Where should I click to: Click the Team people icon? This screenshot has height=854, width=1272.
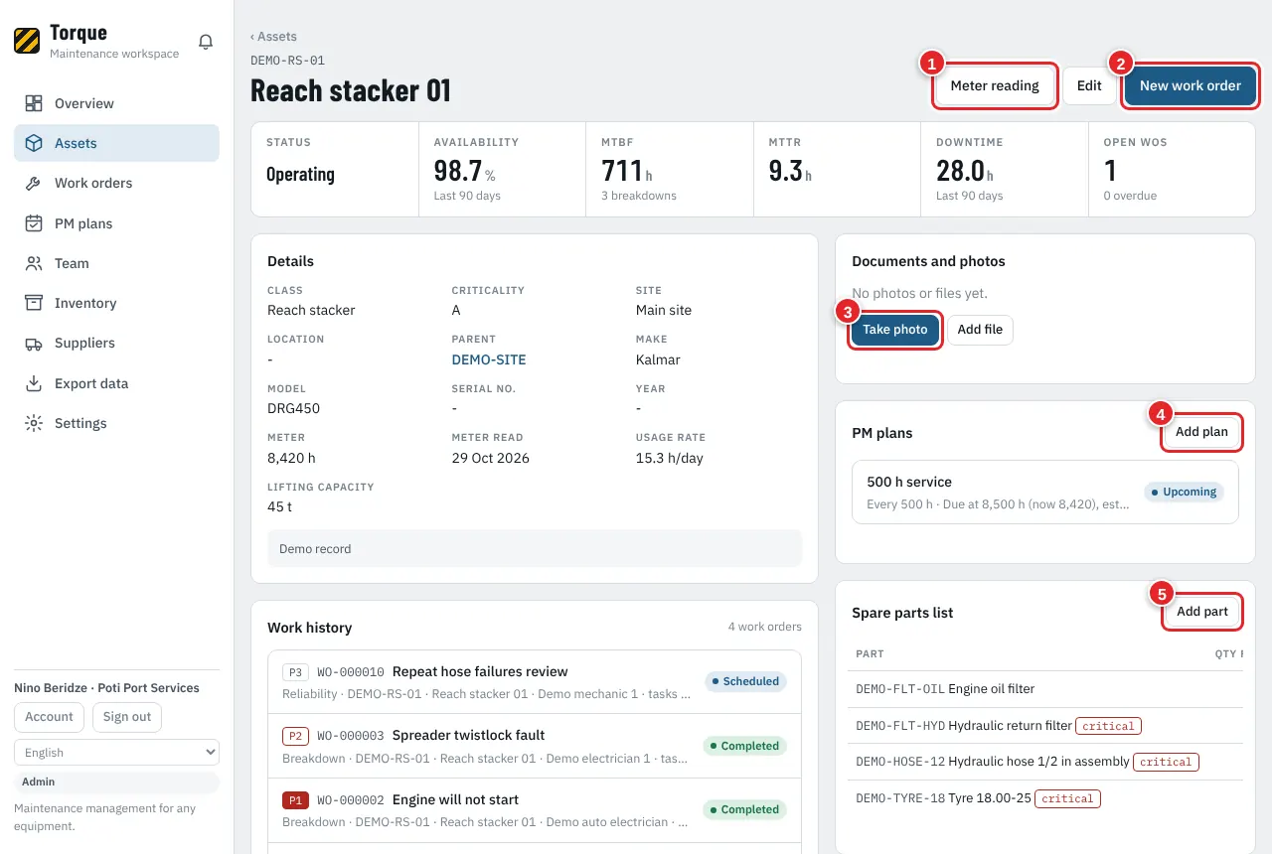point(34,263)
